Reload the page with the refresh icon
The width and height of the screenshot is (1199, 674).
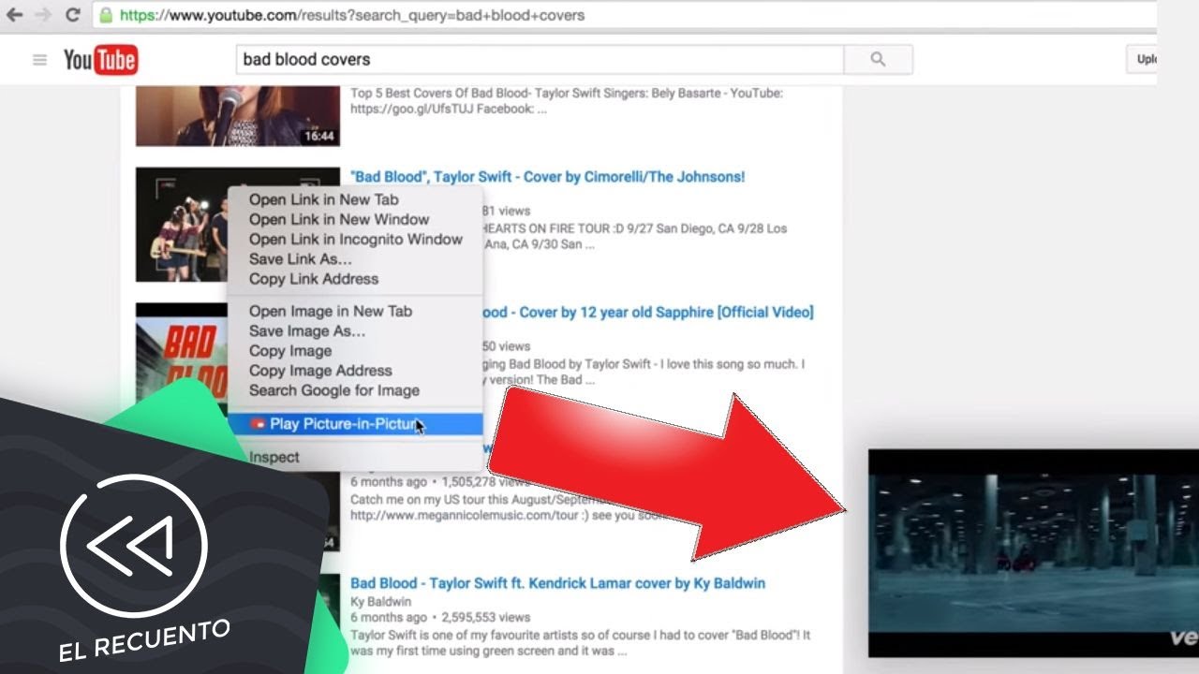point(73,15)
